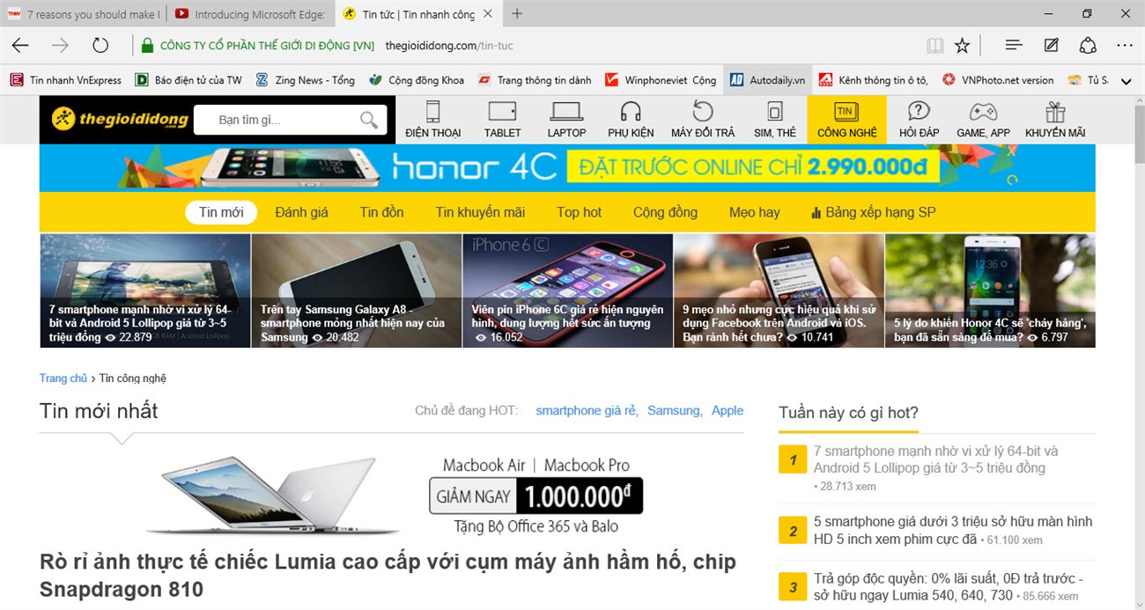This screenshot has height=610, width=1145.
Task: Open TABLET category icon
Action: 502,120
